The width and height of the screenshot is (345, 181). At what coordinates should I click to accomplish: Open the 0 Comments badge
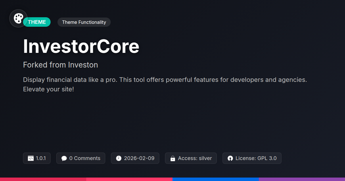click(x=81, y=158)
